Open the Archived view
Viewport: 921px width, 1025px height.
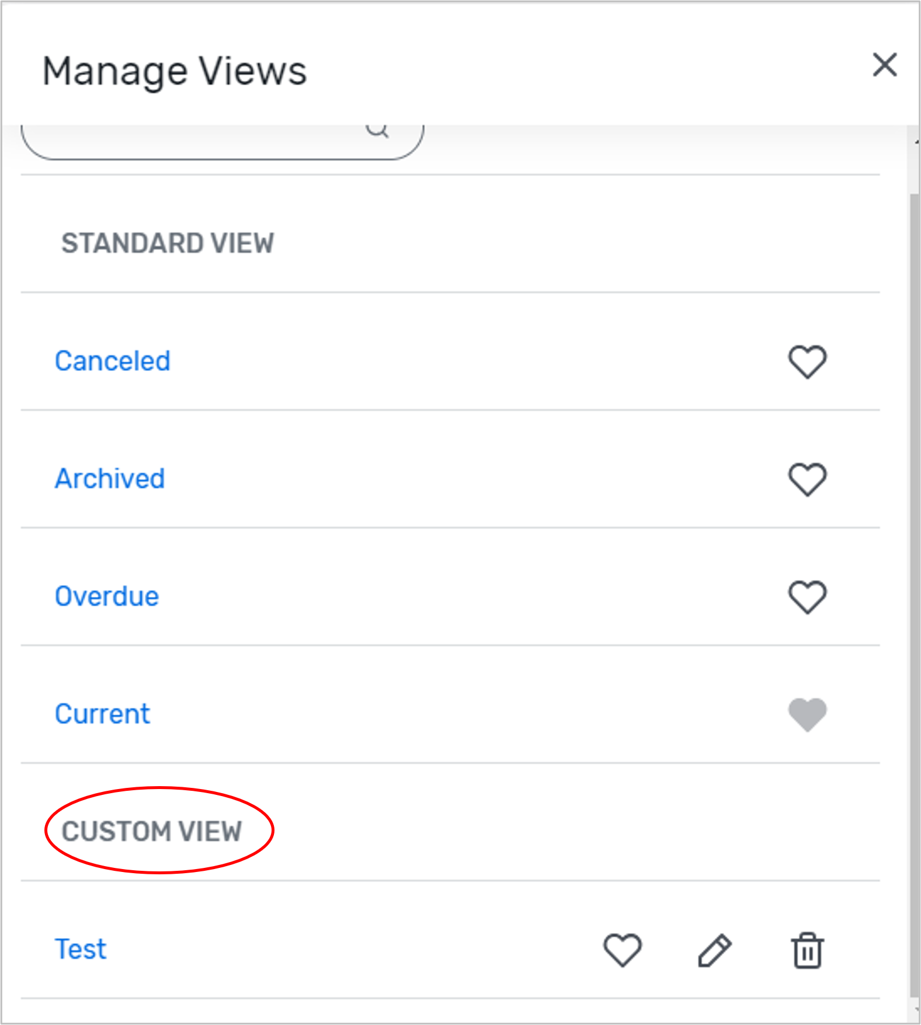pos(110,478)
